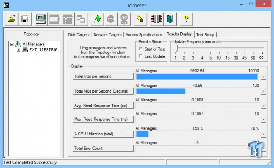Open a test configuration file
The height and width of the screenshot is (168, 274).
[x=11, y=19]
